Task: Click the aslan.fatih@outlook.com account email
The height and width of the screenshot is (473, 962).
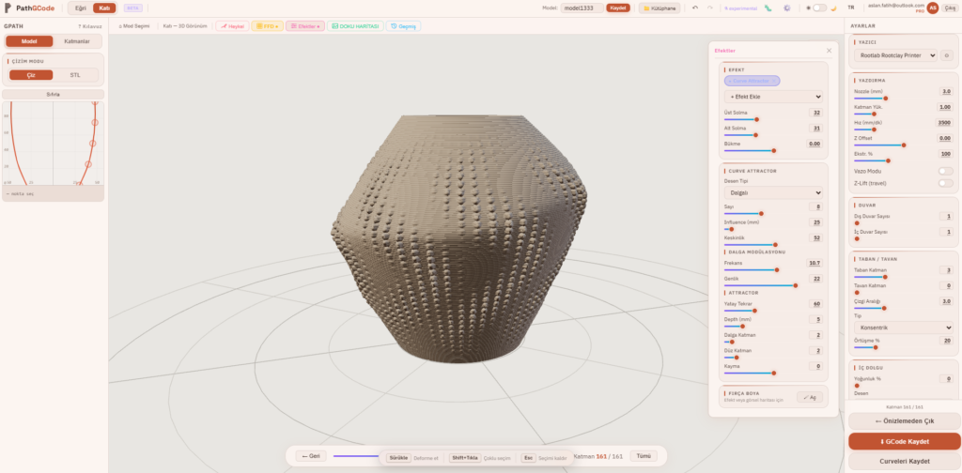Action: [896, 6]
